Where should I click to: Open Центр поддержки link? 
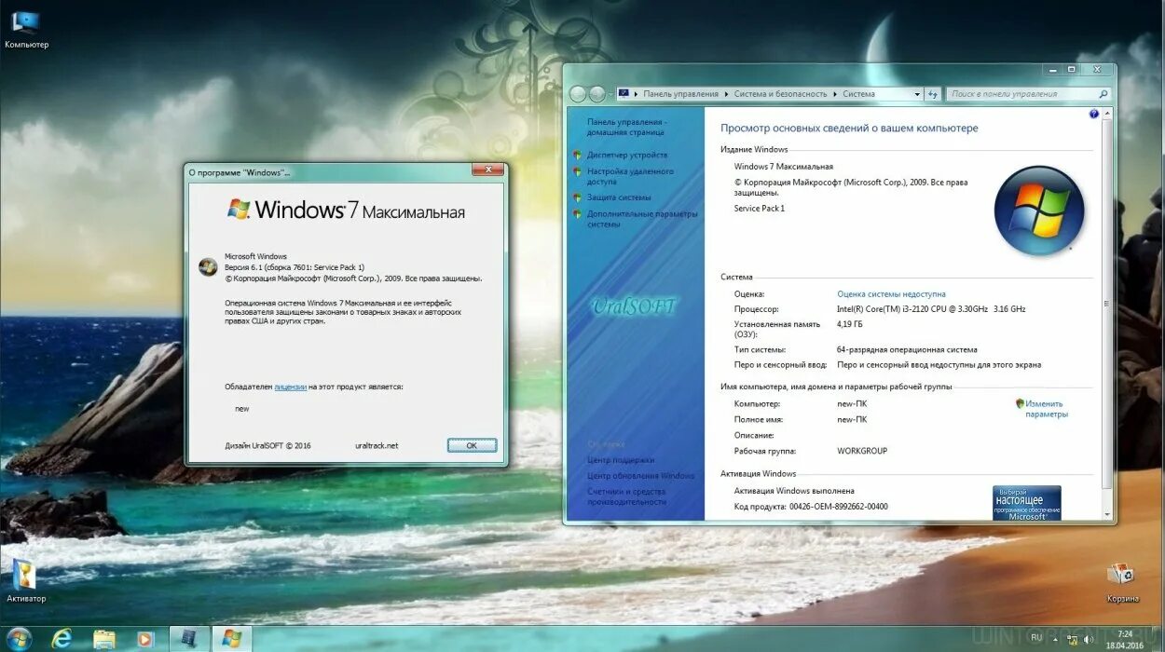[621, 460]
